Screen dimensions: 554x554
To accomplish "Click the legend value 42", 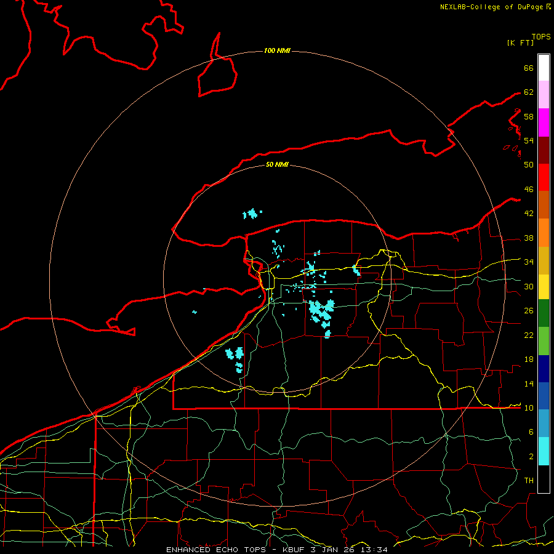I will [x=529, y=213].
